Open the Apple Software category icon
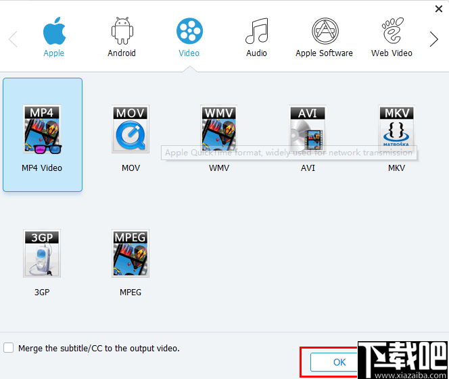The image size is (449, 379). (x=325, y=31)
